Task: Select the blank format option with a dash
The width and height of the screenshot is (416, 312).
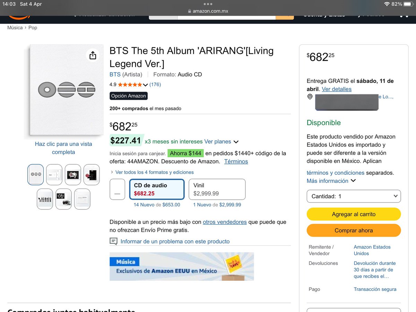Action: tap(117, 189)
